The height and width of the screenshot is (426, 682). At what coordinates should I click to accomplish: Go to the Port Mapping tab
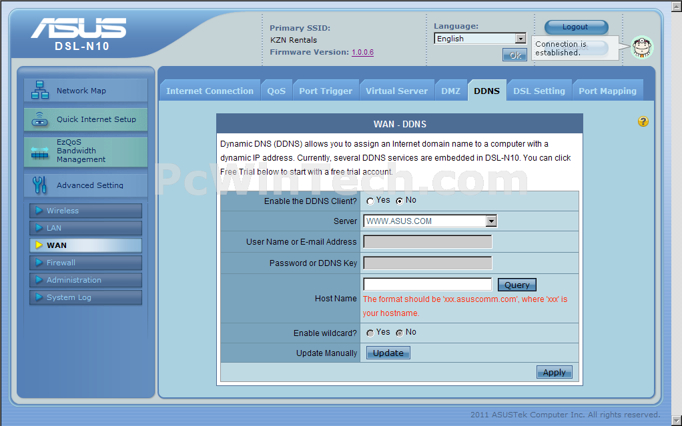[608, 91]
